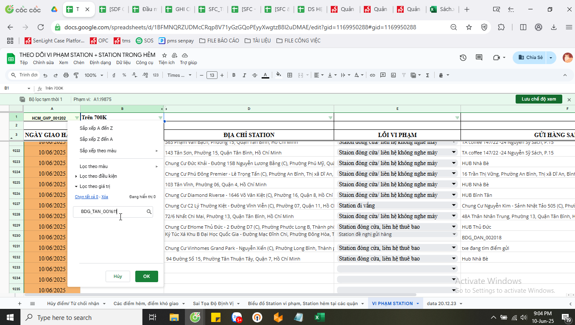The width and height of the screenshot is (575, 325).
Task: Open the Dữ liệu menu
Action: pos(123,63)
